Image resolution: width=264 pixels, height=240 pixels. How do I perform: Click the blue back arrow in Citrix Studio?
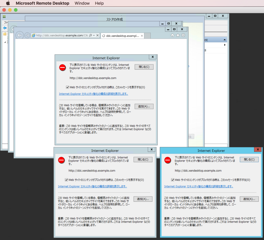point(5,28)
